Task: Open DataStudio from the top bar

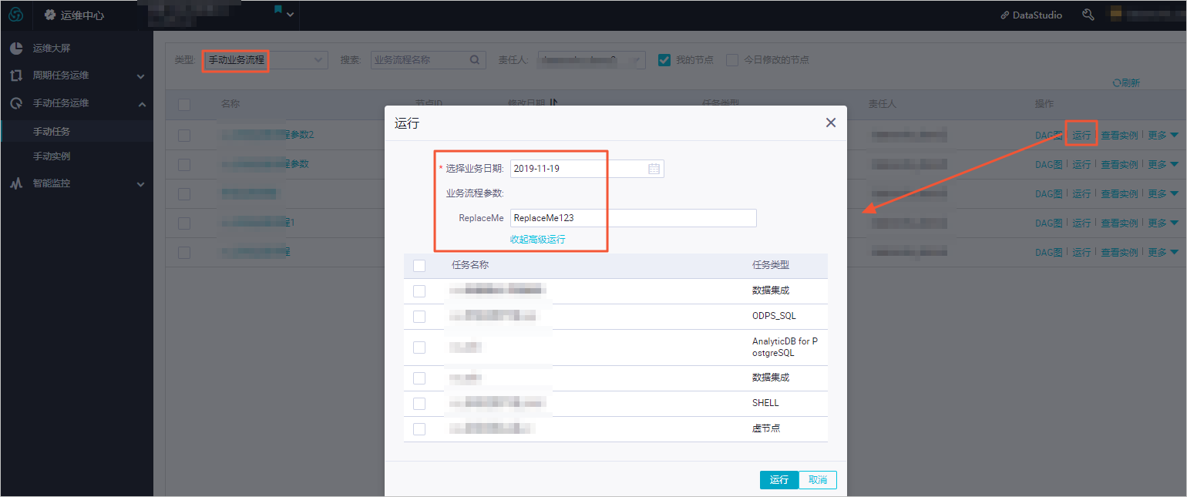Action: pyautogui.click(x=1031, y=15)
